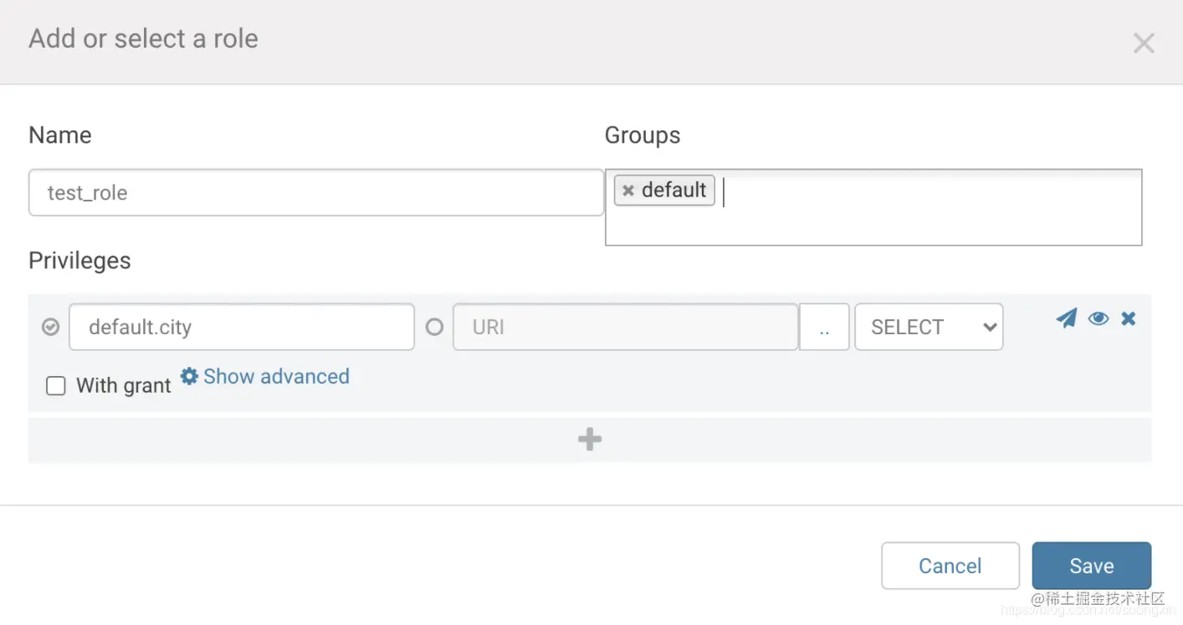Screen dimensions: 1183x625
Task: Click the default.city privilege input field
Action: click(x=242, y=327)
